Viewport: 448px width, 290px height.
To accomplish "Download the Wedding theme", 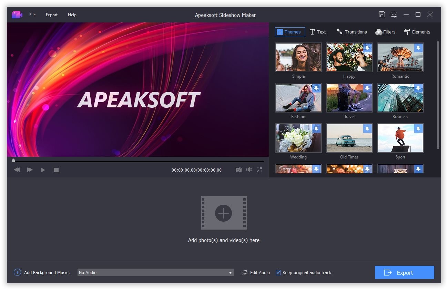I will click(317, 128).
